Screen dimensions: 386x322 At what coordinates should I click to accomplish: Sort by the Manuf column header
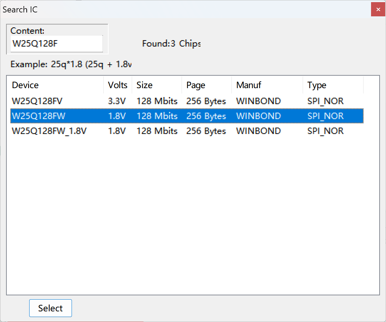tap(267, 85)
